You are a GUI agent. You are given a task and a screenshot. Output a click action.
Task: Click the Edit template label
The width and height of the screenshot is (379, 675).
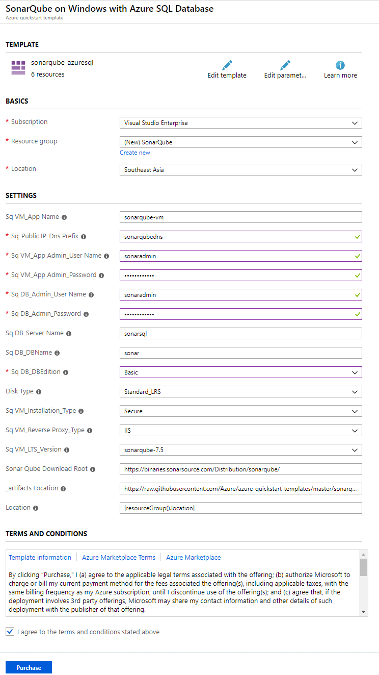(x=227, y=76)
